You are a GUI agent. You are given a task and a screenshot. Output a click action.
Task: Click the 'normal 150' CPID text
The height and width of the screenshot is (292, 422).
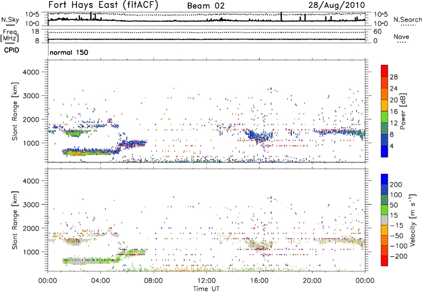(69, 52)
